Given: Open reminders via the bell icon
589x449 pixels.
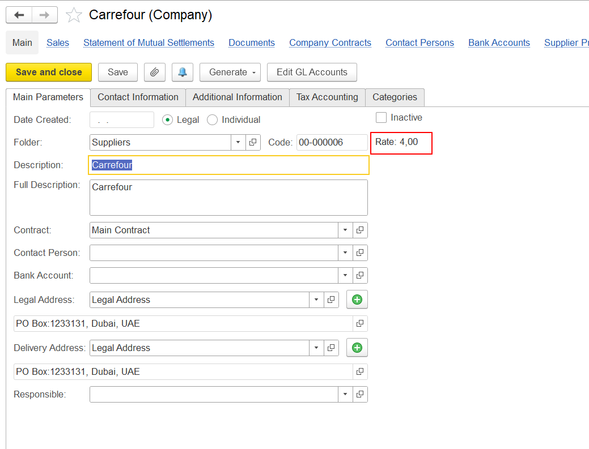Looking at the screenshot, I should pos(182,72).
